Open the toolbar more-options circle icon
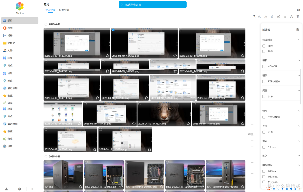Screen dimensions: 303x192 [x=291, y=17]
